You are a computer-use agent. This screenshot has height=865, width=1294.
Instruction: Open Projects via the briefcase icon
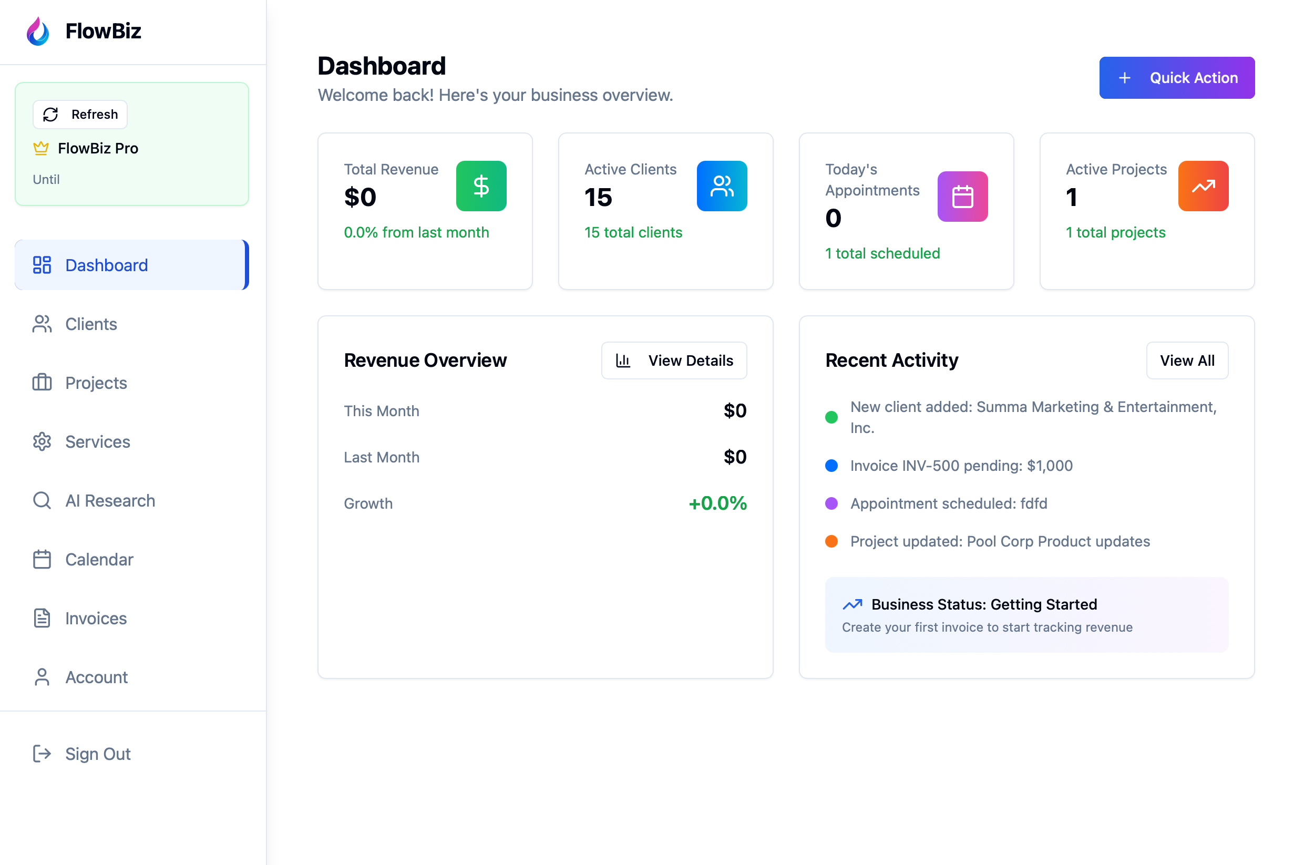pyautogui.click(x=42, y=383)
